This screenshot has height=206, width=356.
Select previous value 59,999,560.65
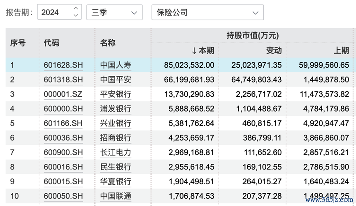click(324, 65)
